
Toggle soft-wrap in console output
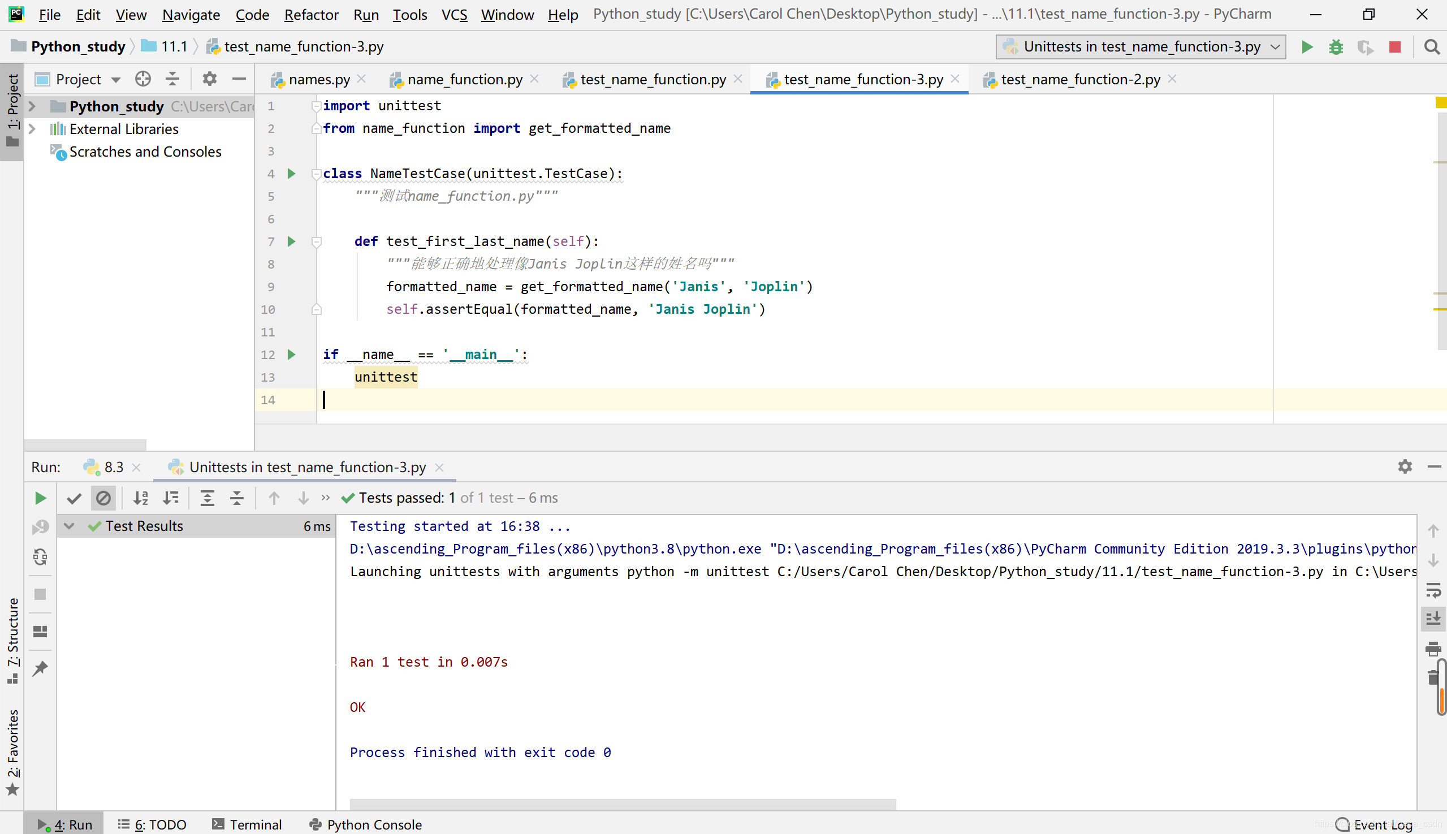click(x=1433, y=590)
